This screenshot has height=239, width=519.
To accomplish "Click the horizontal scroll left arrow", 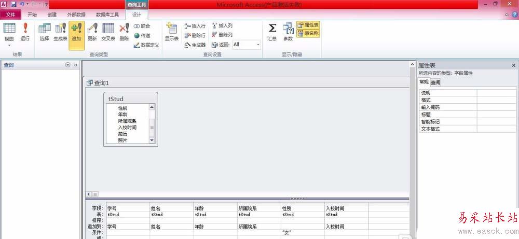I will pyautogui.click(x=89, y=194).
